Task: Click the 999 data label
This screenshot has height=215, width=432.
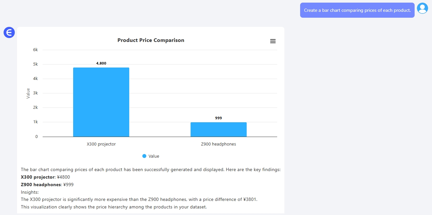Action: (218, 118)
